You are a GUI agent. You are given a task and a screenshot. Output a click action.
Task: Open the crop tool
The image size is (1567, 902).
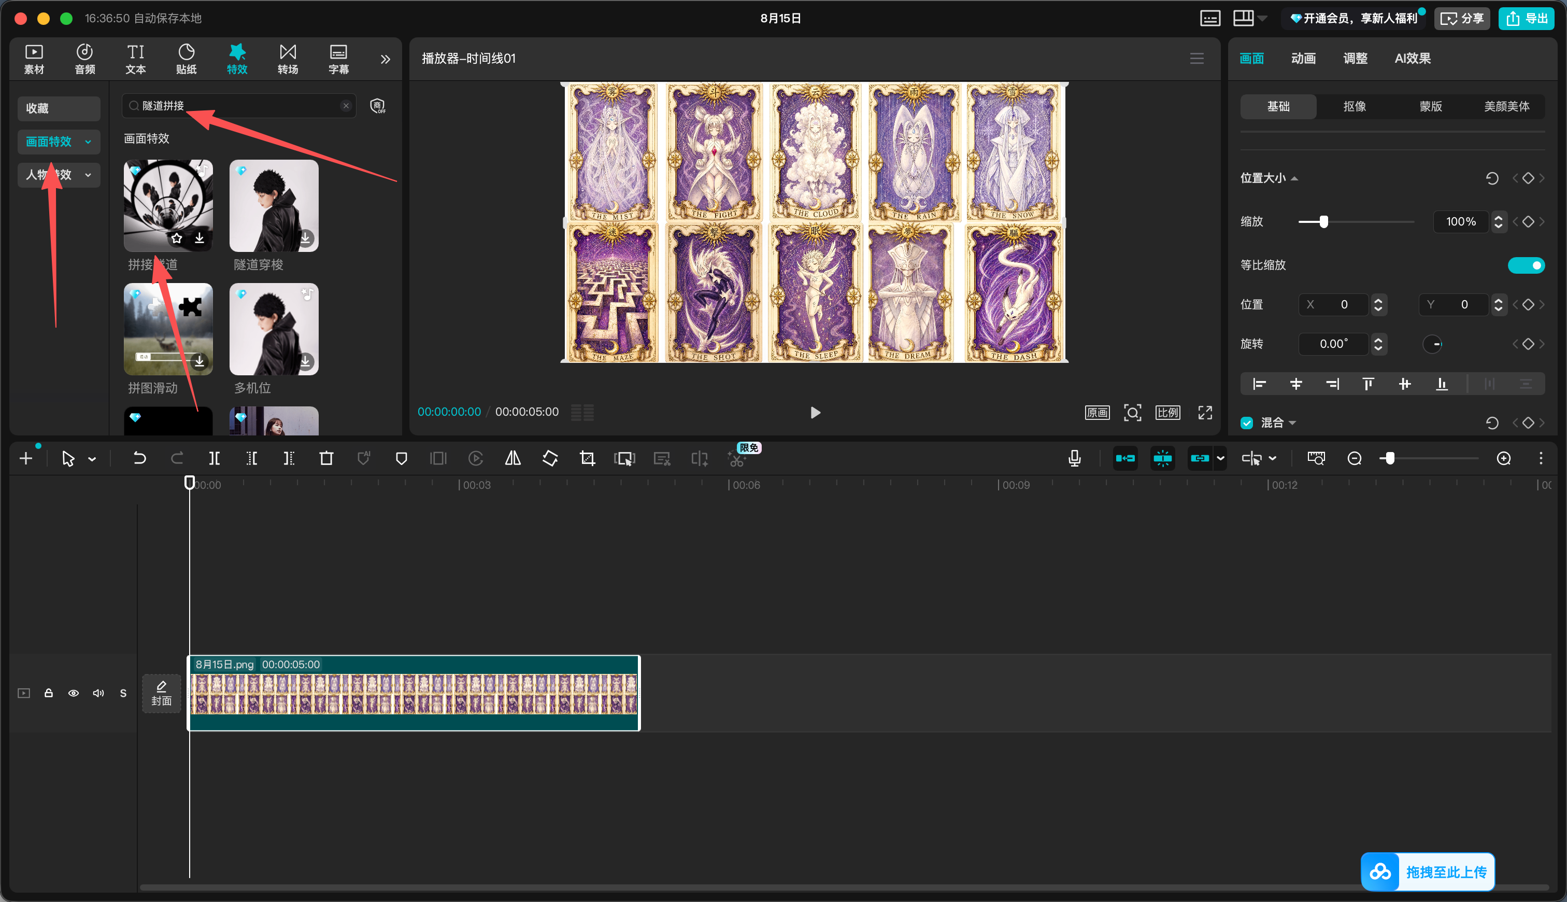click(588, 458)
